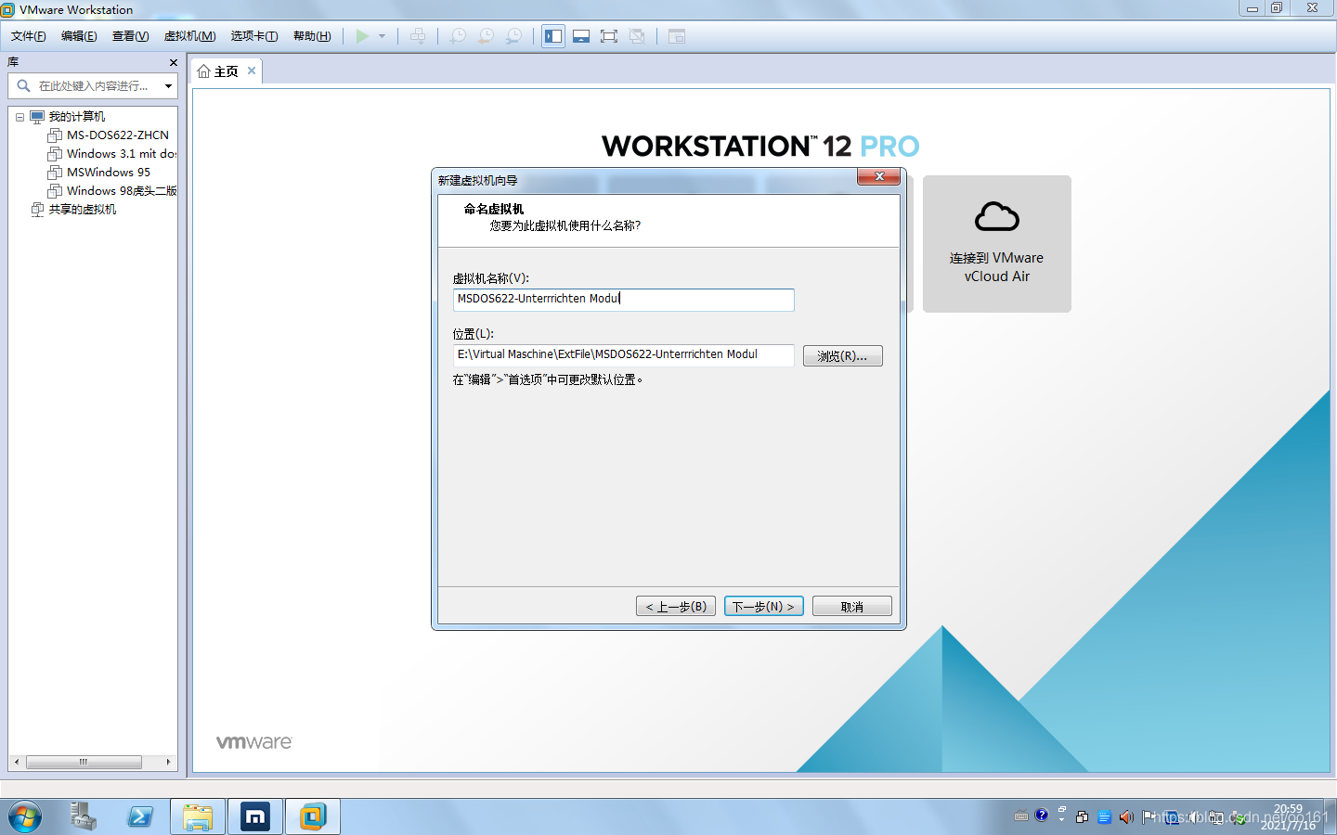Click the home icon on 主页 tab
The width and height of the screenshot is (1337, 835).
(x=203, y=71)
